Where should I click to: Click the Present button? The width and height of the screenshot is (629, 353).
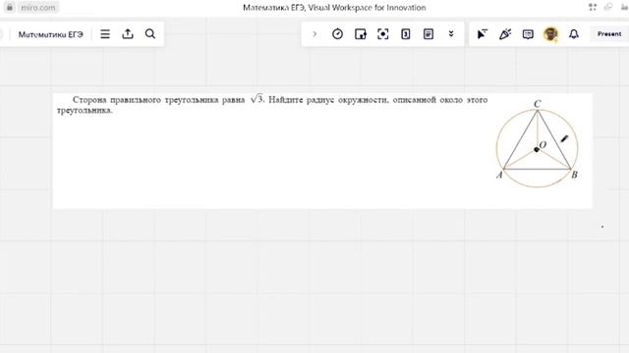click(609, 34)
